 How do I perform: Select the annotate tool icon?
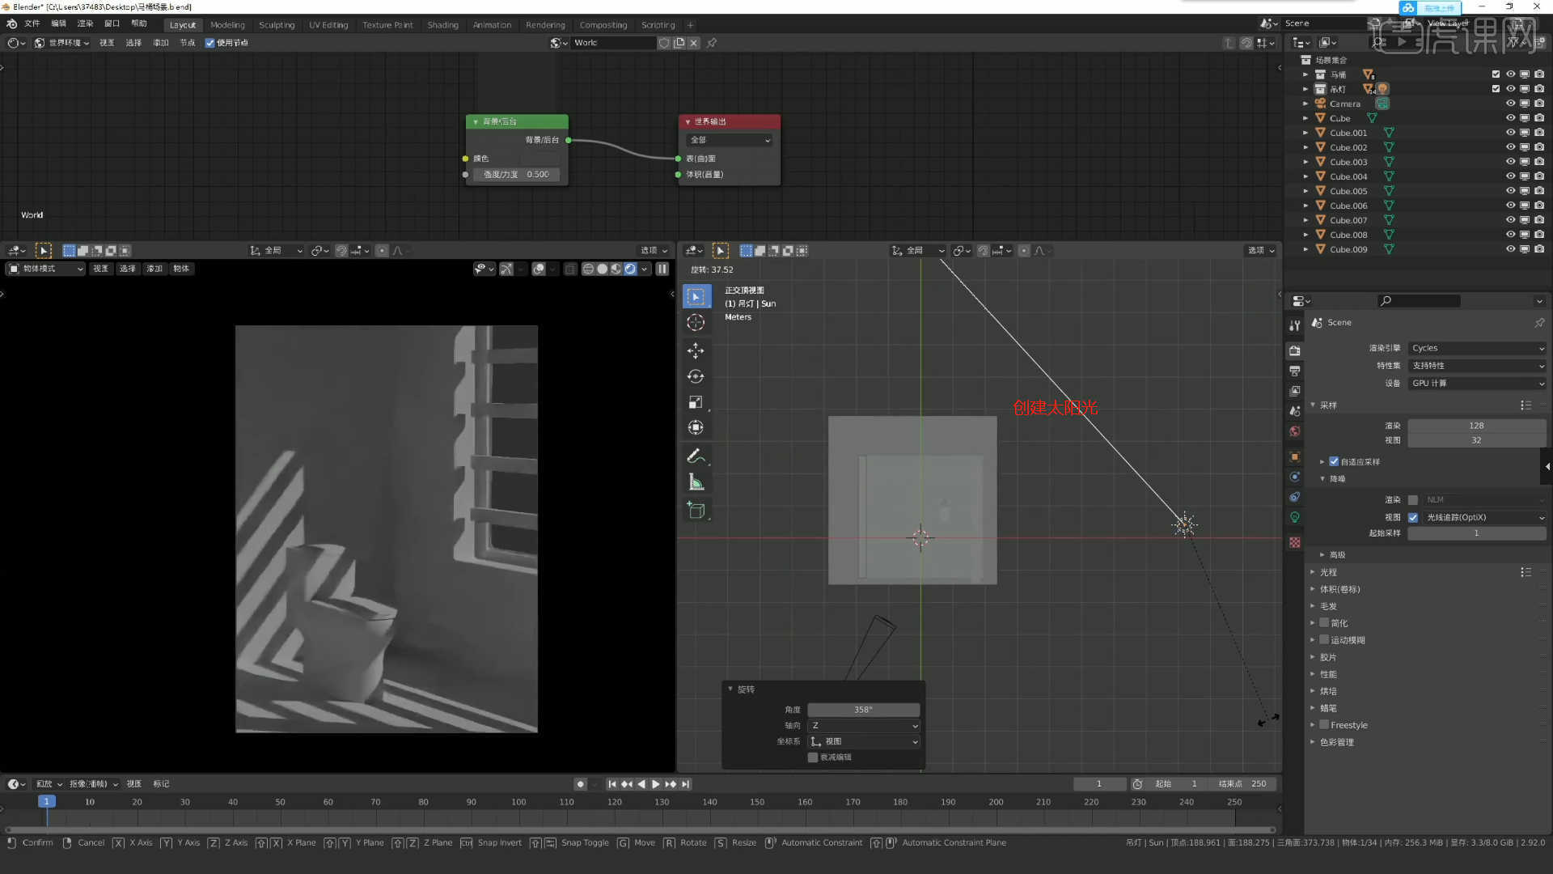[694, 455]
